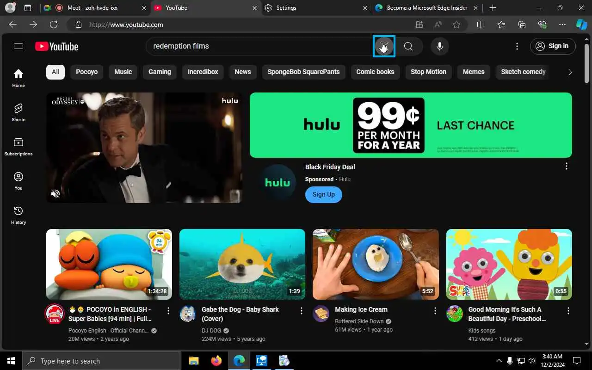
Task: Filter by Gaming chip
Action: pos(160,72)
